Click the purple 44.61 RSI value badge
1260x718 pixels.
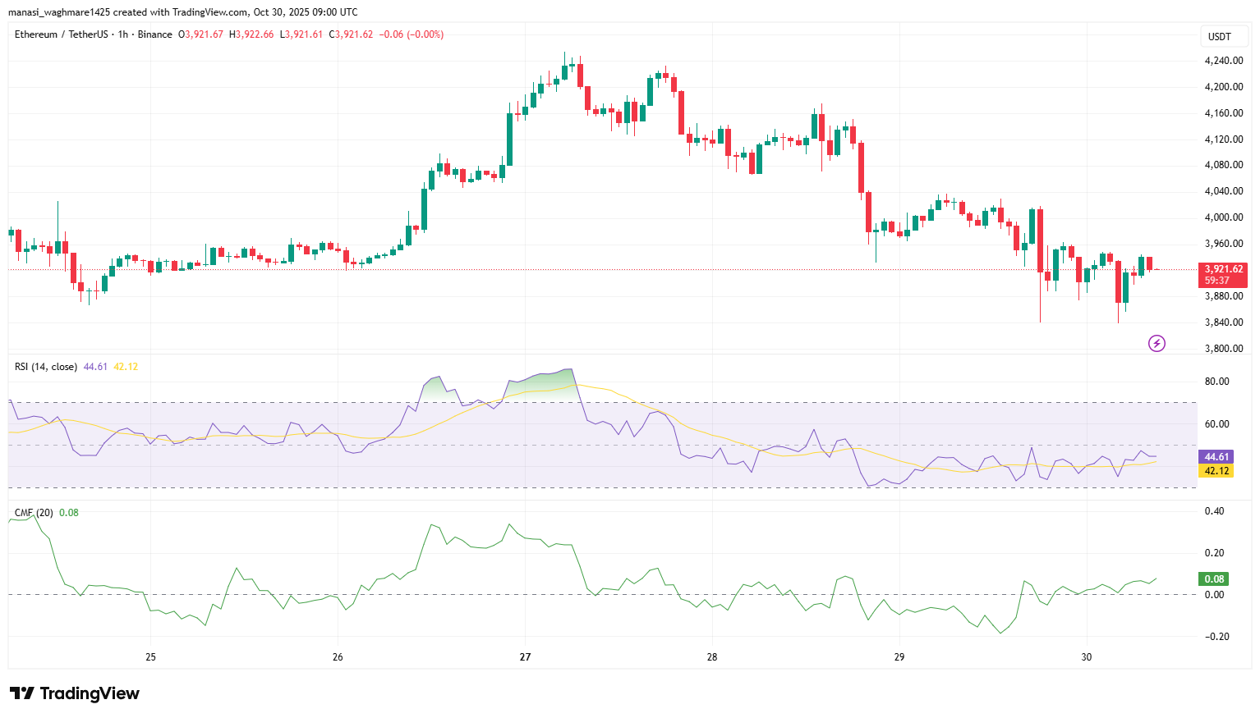[1215, 455]
